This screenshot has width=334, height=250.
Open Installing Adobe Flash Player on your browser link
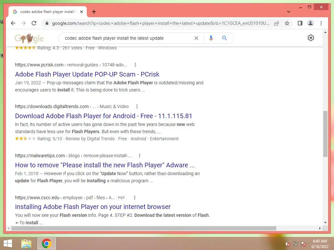pos(93,207)
